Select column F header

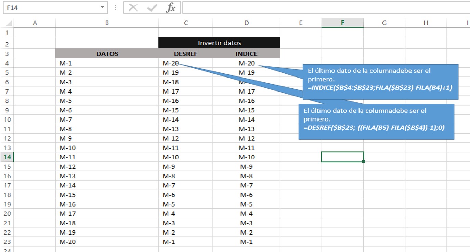point(342,23)
